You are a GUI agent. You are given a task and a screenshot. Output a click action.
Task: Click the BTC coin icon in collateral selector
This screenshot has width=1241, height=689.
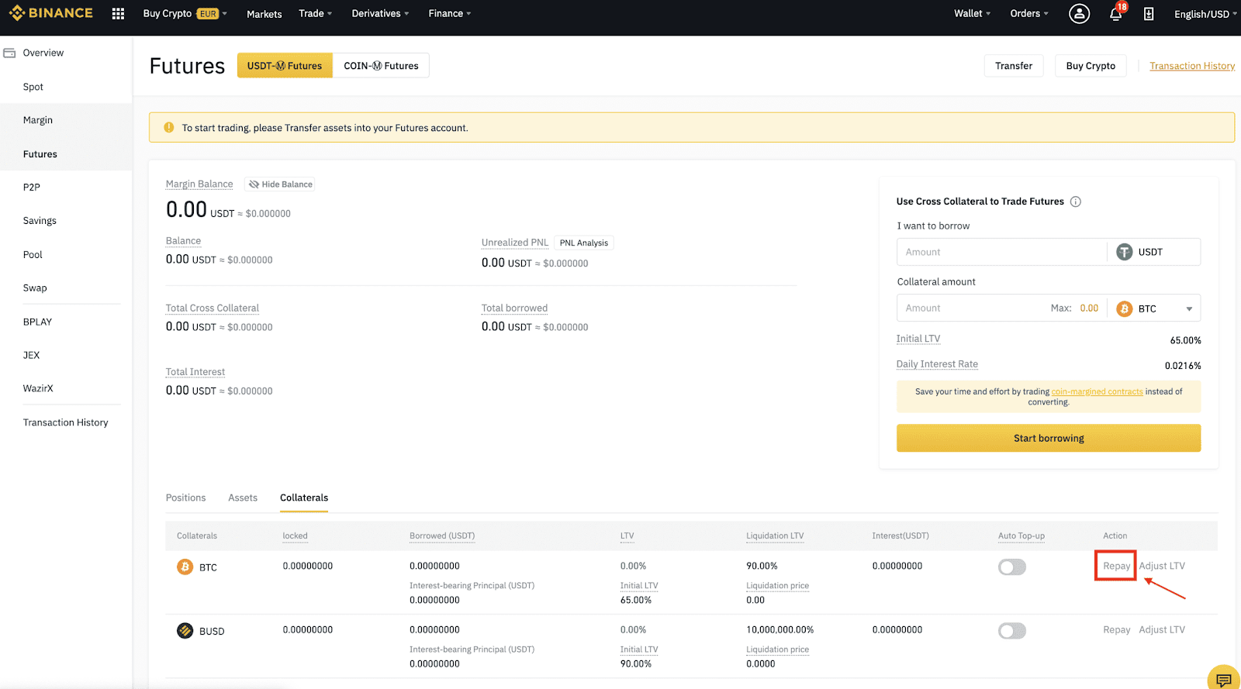click(1124, 308)
